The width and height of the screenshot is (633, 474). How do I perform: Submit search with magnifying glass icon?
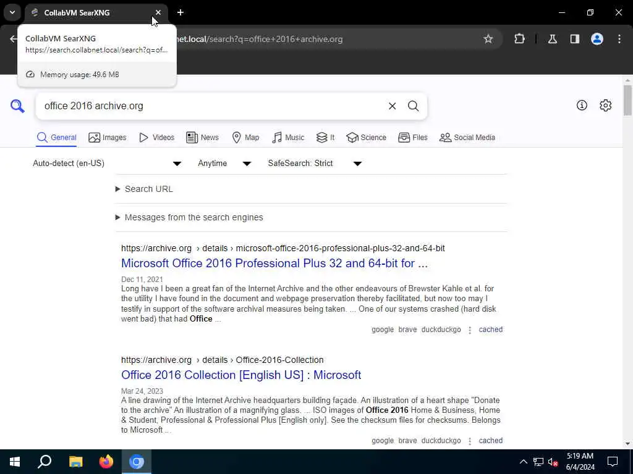click(413, 106)
